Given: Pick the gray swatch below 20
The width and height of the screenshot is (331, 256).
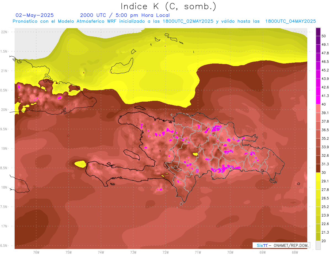Looking at the screenshot, I should (x=318, y=245).
